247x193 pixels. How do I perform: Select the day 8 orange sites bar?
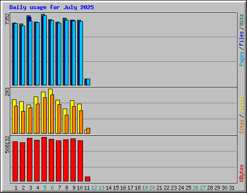67,124
